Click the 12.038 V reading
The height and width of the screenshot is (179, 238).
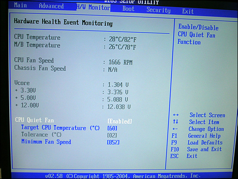(x=119, y=107)
